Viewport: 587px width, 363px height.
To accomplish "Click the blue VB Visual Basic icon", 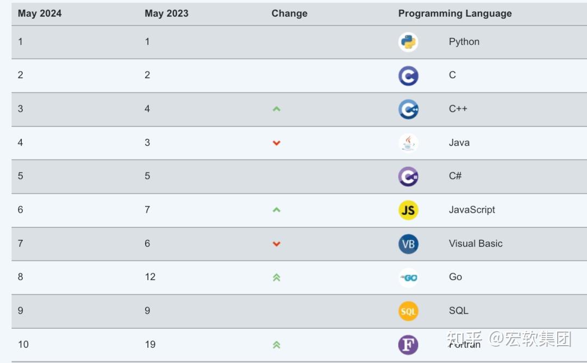I will (408, 244).
